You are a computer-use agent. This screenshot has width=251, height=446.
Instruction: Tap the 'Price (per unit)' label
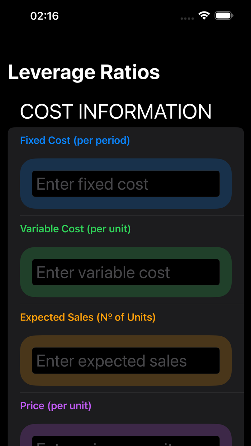pyautogui.click(x=56, y=405)
